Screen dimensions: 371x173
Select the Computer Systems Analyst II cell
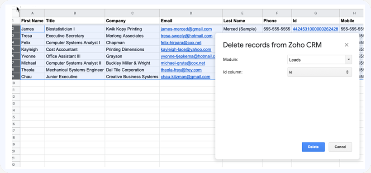point(75,63)
